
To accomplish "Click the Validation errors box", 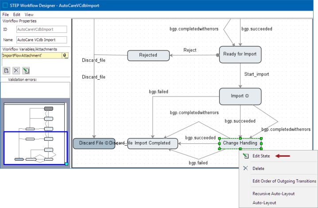I will pos(35,90).
